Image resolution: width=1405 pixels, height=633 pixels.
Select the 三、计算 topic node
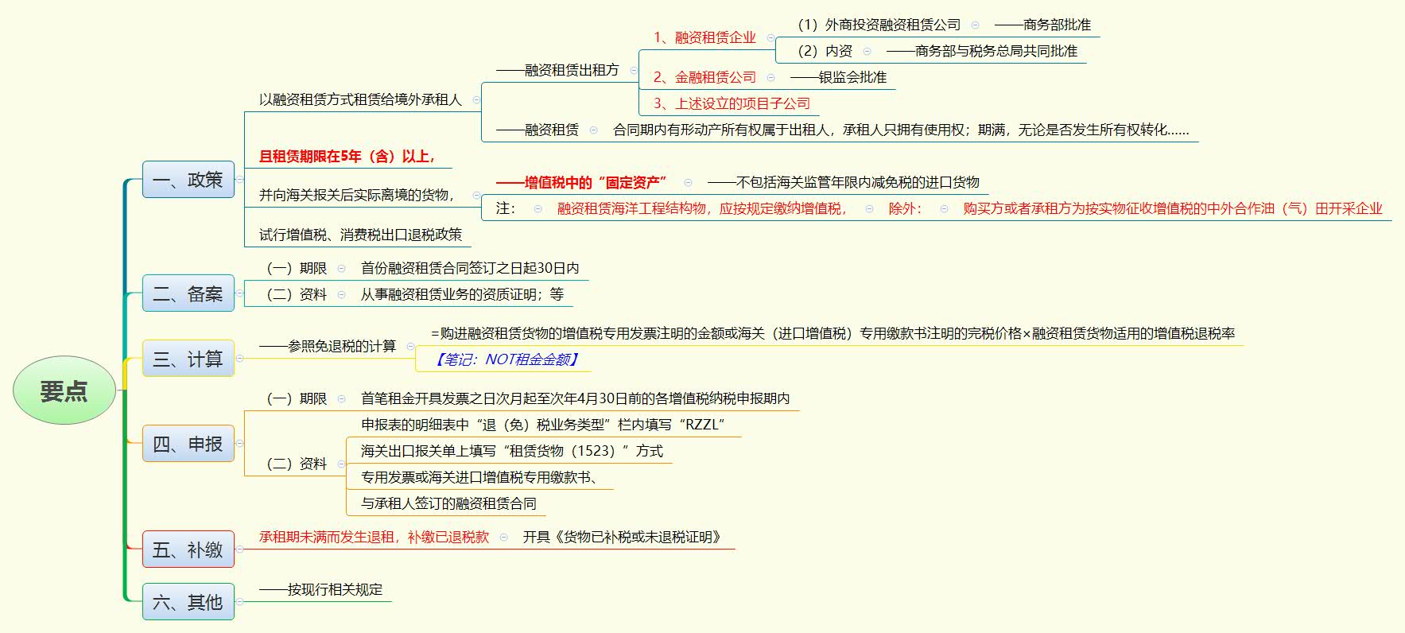[x=188, y=359]
